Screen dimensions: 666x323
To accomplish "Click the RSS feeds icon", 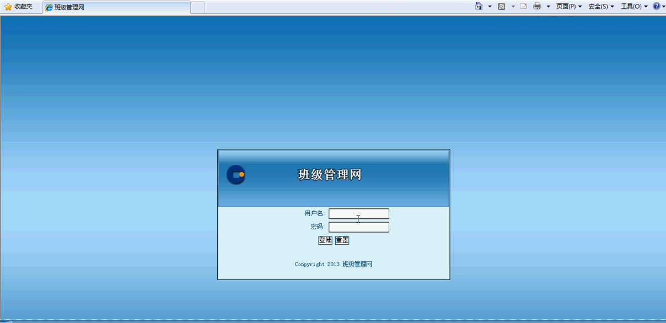I will click(502, 7).
